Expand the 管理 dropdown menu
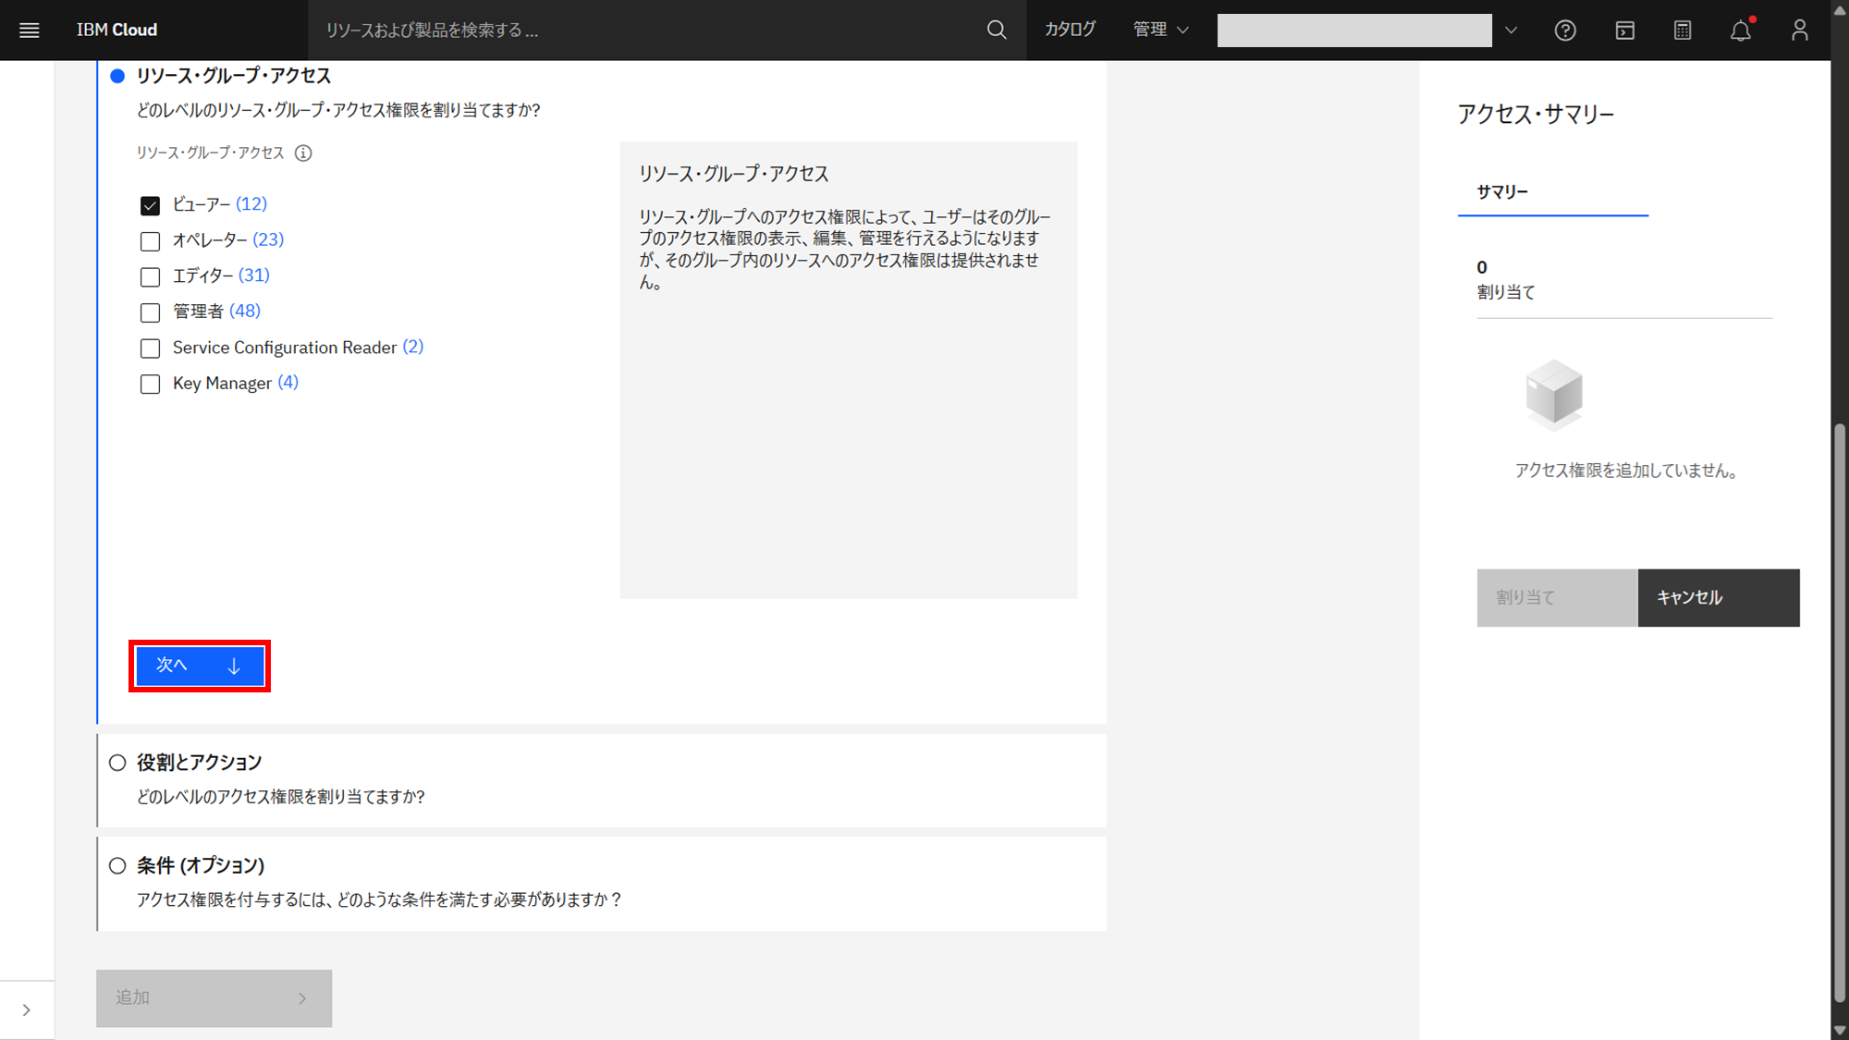The image size is (1849, 1040). 1160,31
